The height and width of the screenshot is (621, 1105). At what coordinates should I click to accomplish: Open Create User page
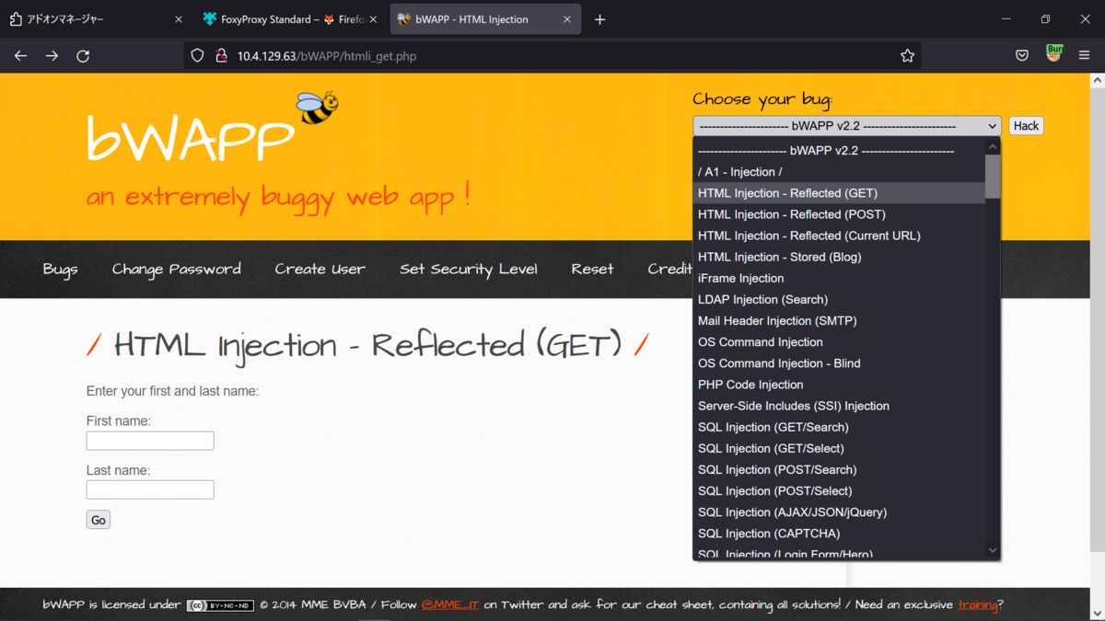click(320, 269)
